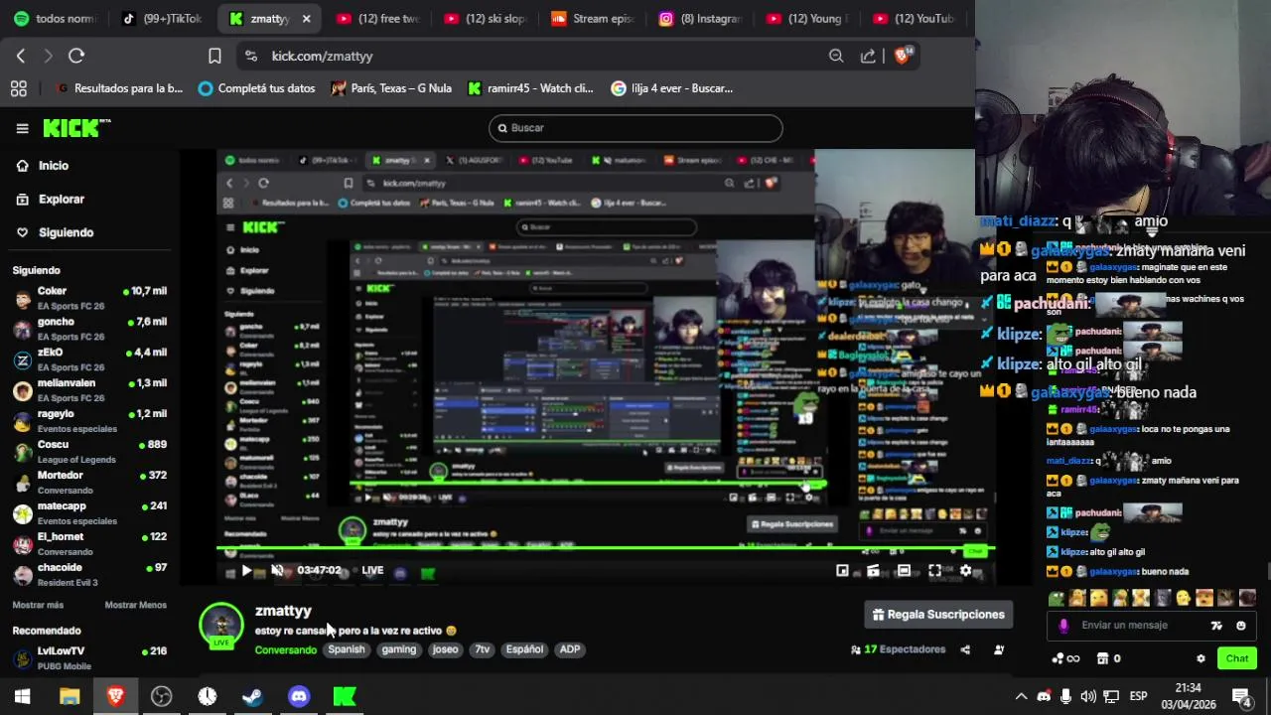
Task: Open goncho's channel in following list
Action: point(89,329)
